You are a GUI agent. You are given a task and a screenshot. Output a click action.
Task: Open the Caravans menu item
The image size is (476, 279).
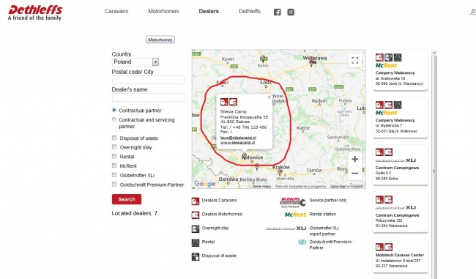[116, 11]
